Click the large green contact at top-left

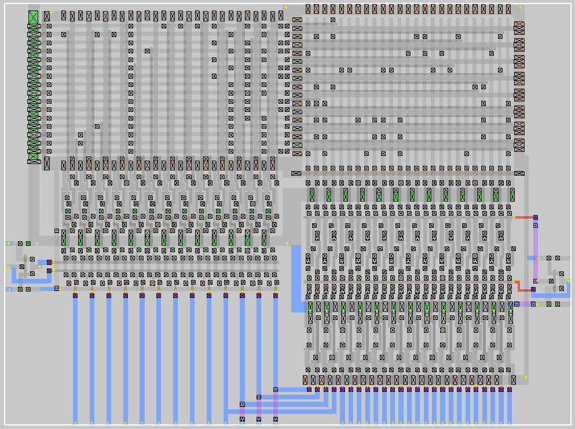coord(33,17)
